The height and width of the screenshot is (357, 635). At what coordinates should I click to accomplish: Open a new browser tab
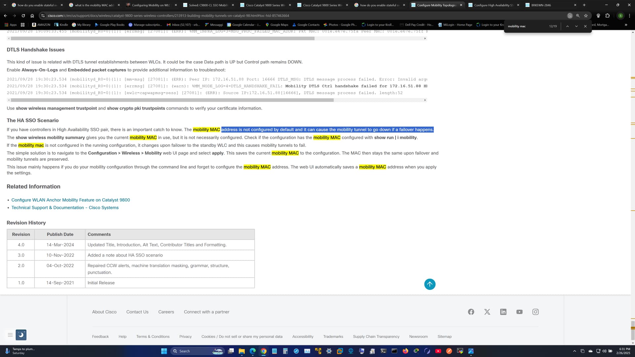584,5
